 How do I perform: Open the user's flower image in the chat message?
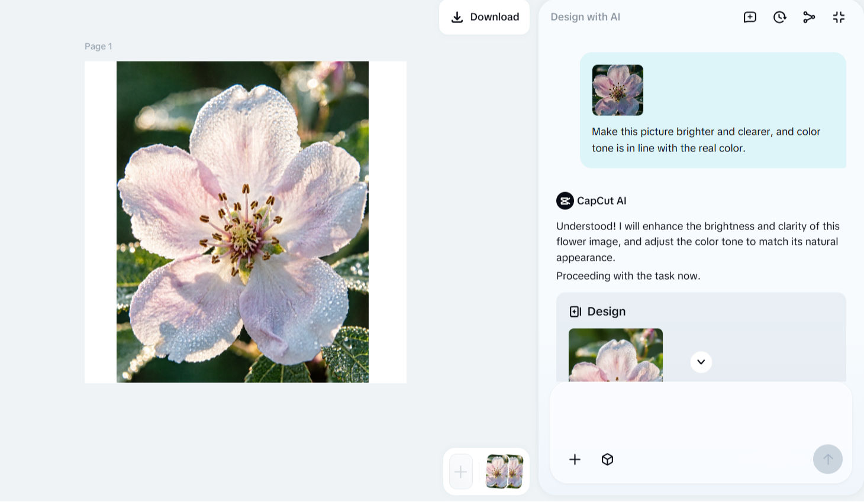point(617,90)
